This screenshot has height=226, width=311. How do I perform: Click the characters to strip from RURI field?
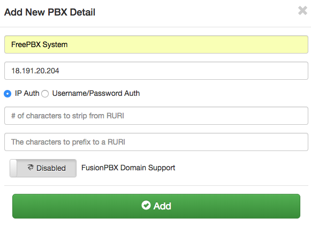coord(156,116)
